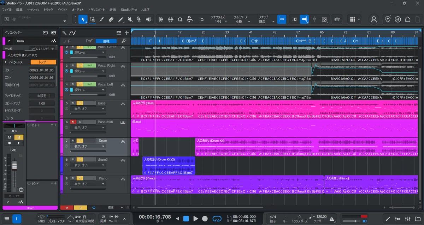Click the metronome icon in transport
Screen dimensions: 424x225
331,219
